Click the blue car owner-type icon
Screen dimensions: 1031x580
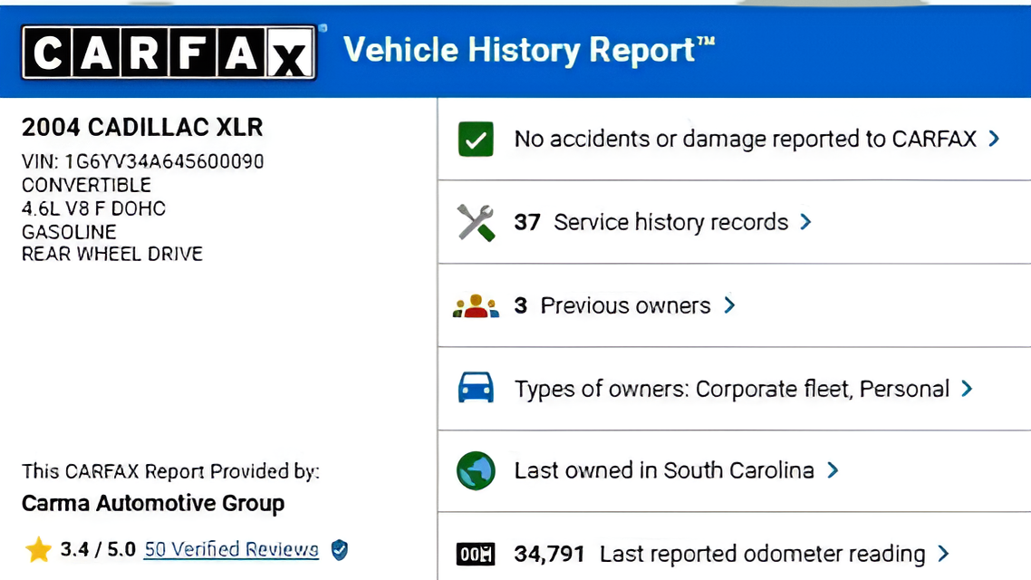pos(476,389)
